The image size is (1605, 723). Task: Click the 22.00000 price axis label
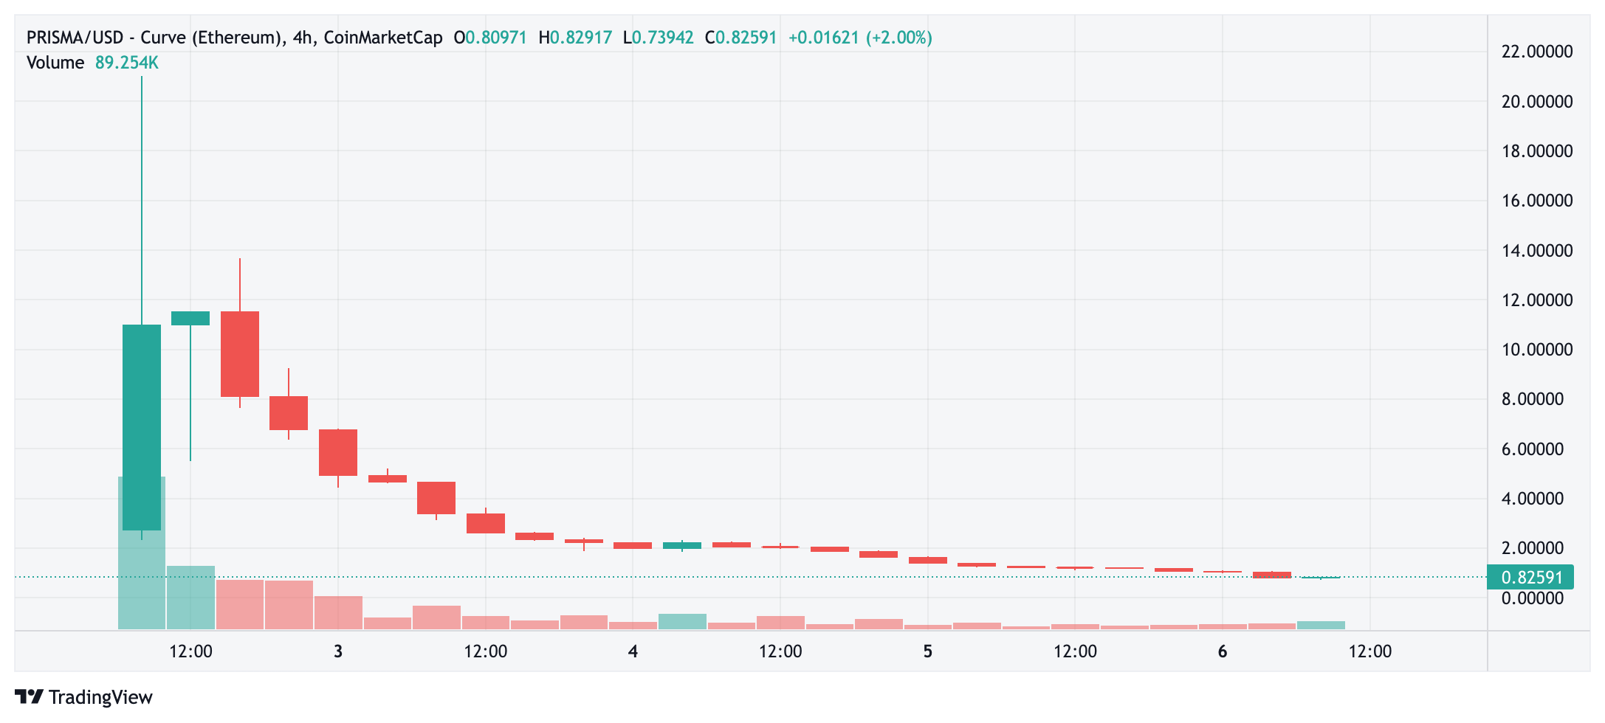coord(1537,52)
